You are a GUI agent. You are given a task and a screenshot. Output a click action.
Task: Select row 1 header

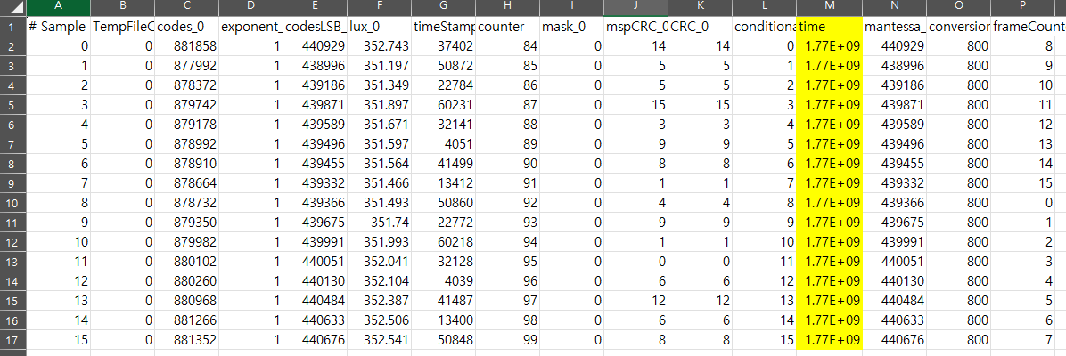(x=12, y=27)
